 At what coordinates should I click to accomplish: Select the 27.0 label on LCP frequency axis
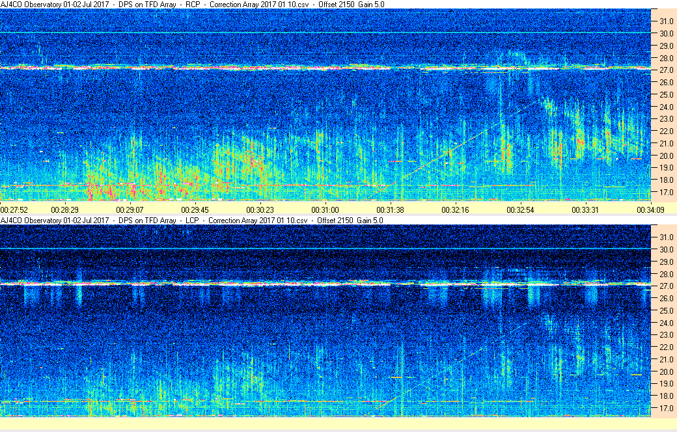coord(666,286)
